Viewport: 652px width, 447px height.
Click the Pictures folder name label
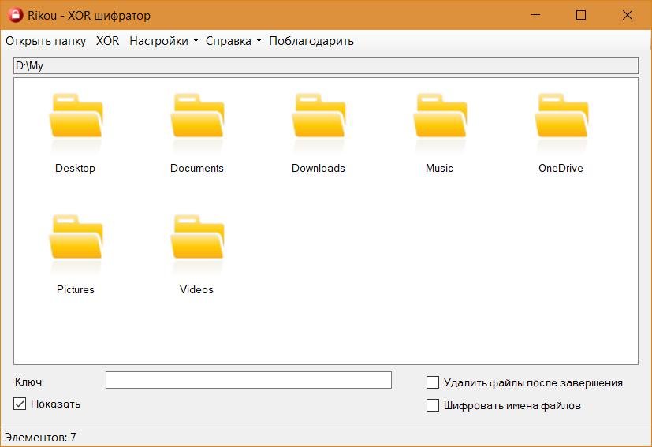tap(75, 290)
